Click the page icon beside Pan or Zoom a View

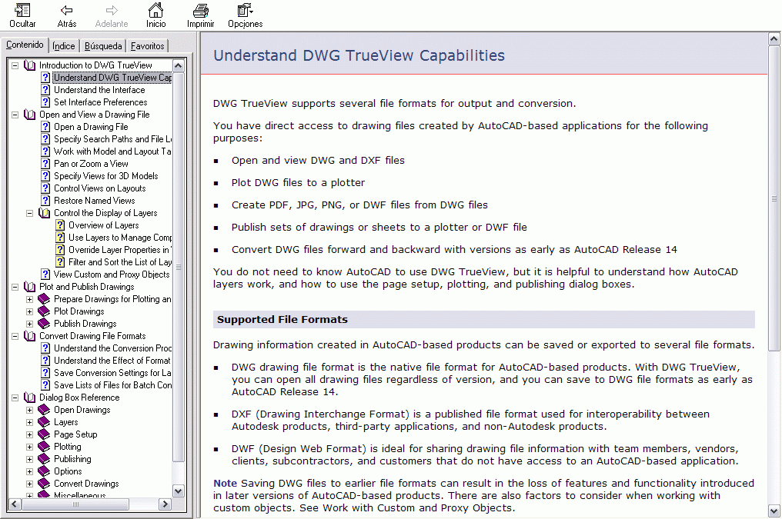tap(45, 164)
